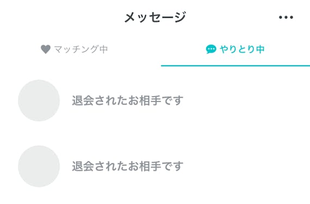Tap the teal chat bubble icon
Viewport: 310px width, 204px height.
pyautogui.click(x=211, y=49)
